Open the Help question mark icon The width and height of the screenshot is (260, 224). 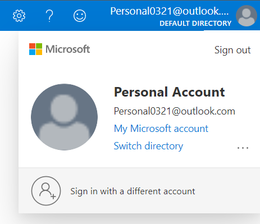pos(49,16)
